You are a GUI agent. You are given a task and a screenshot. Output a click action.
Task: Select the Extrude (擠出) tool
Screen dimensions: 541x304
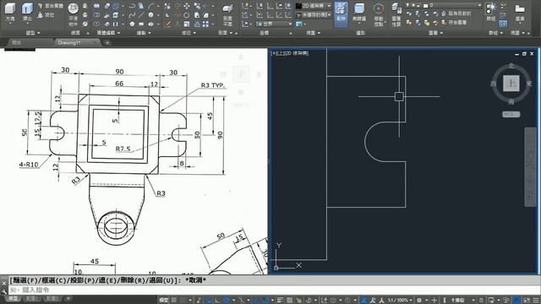pyautogui.click(x=27, y=12)
